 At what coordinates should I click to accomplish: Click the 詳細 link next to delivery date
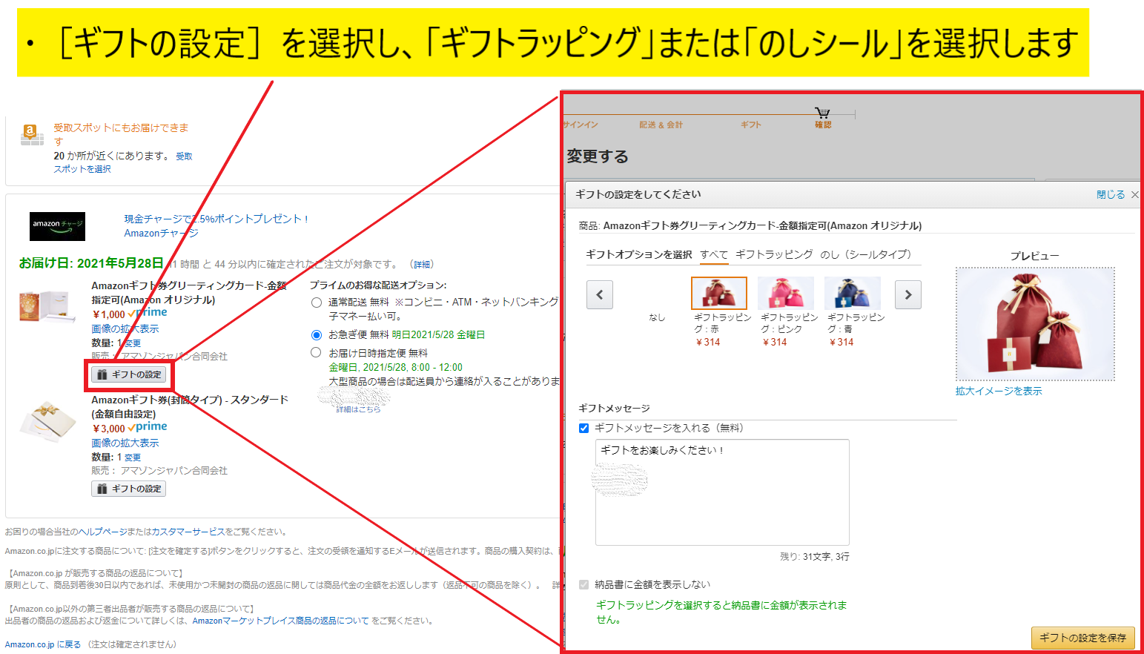pos(423,264)
